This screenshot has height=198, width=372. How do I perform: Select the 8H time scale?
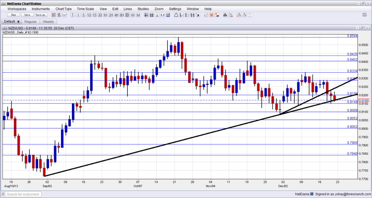122,15
